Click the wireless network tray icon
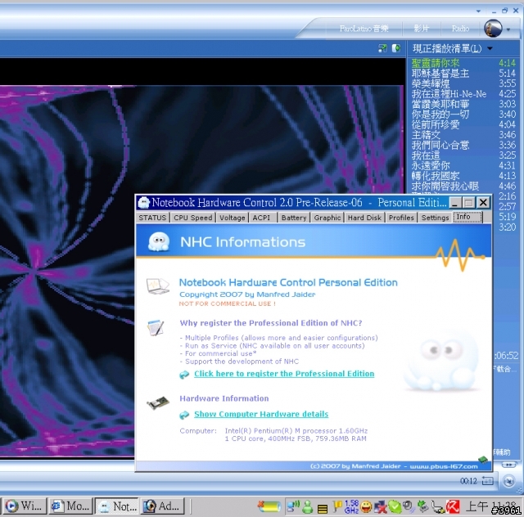This screenshot has width=524, height=517. pos(293,506)
